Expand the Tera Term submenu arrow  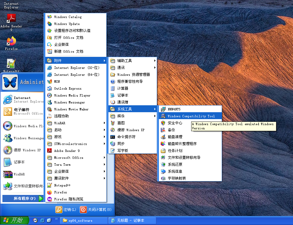pyautogui.click(x=105, y=165)
